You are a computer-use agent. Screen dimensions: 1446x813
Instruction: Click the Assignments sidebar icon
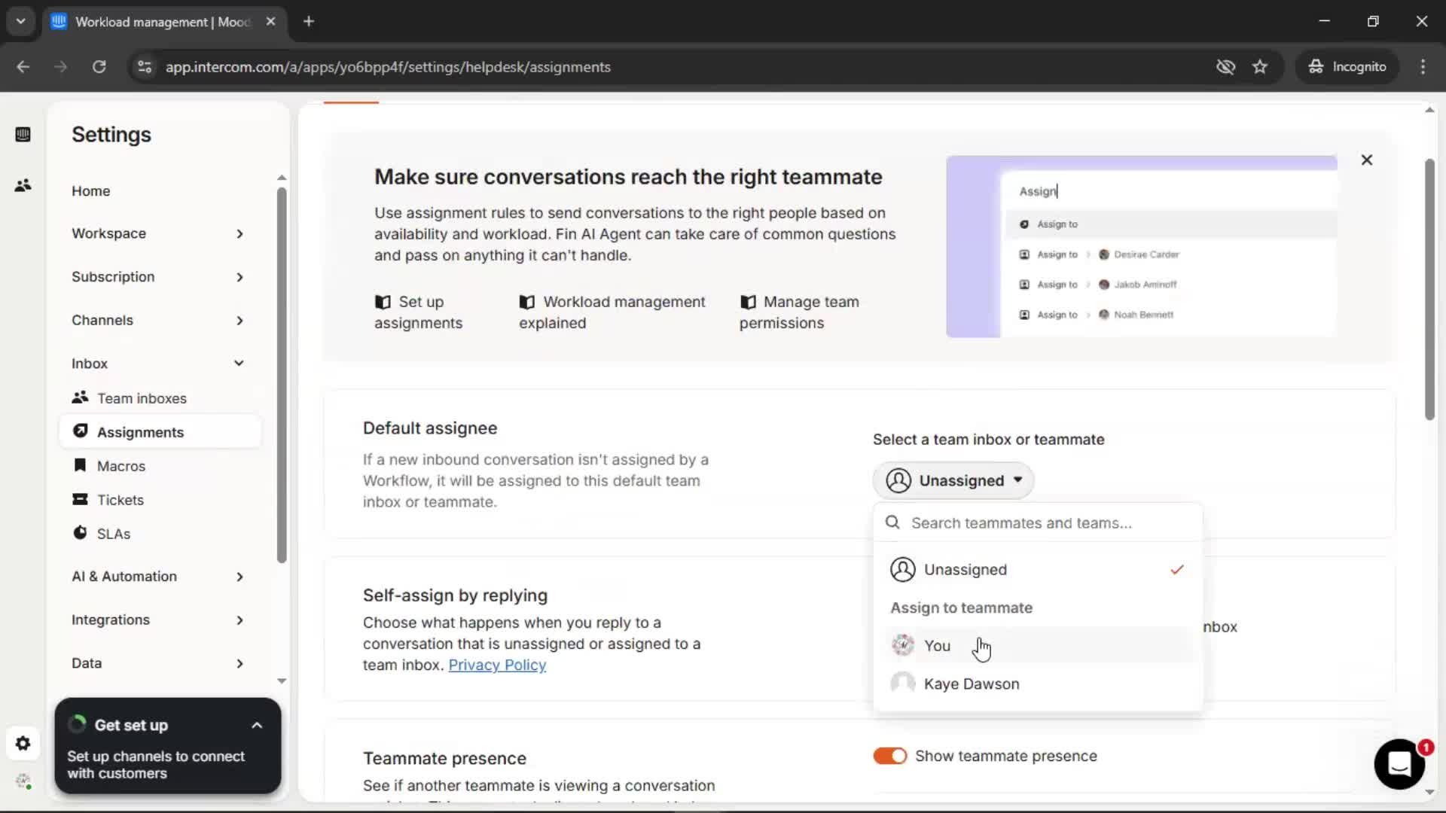pos(80,431)
